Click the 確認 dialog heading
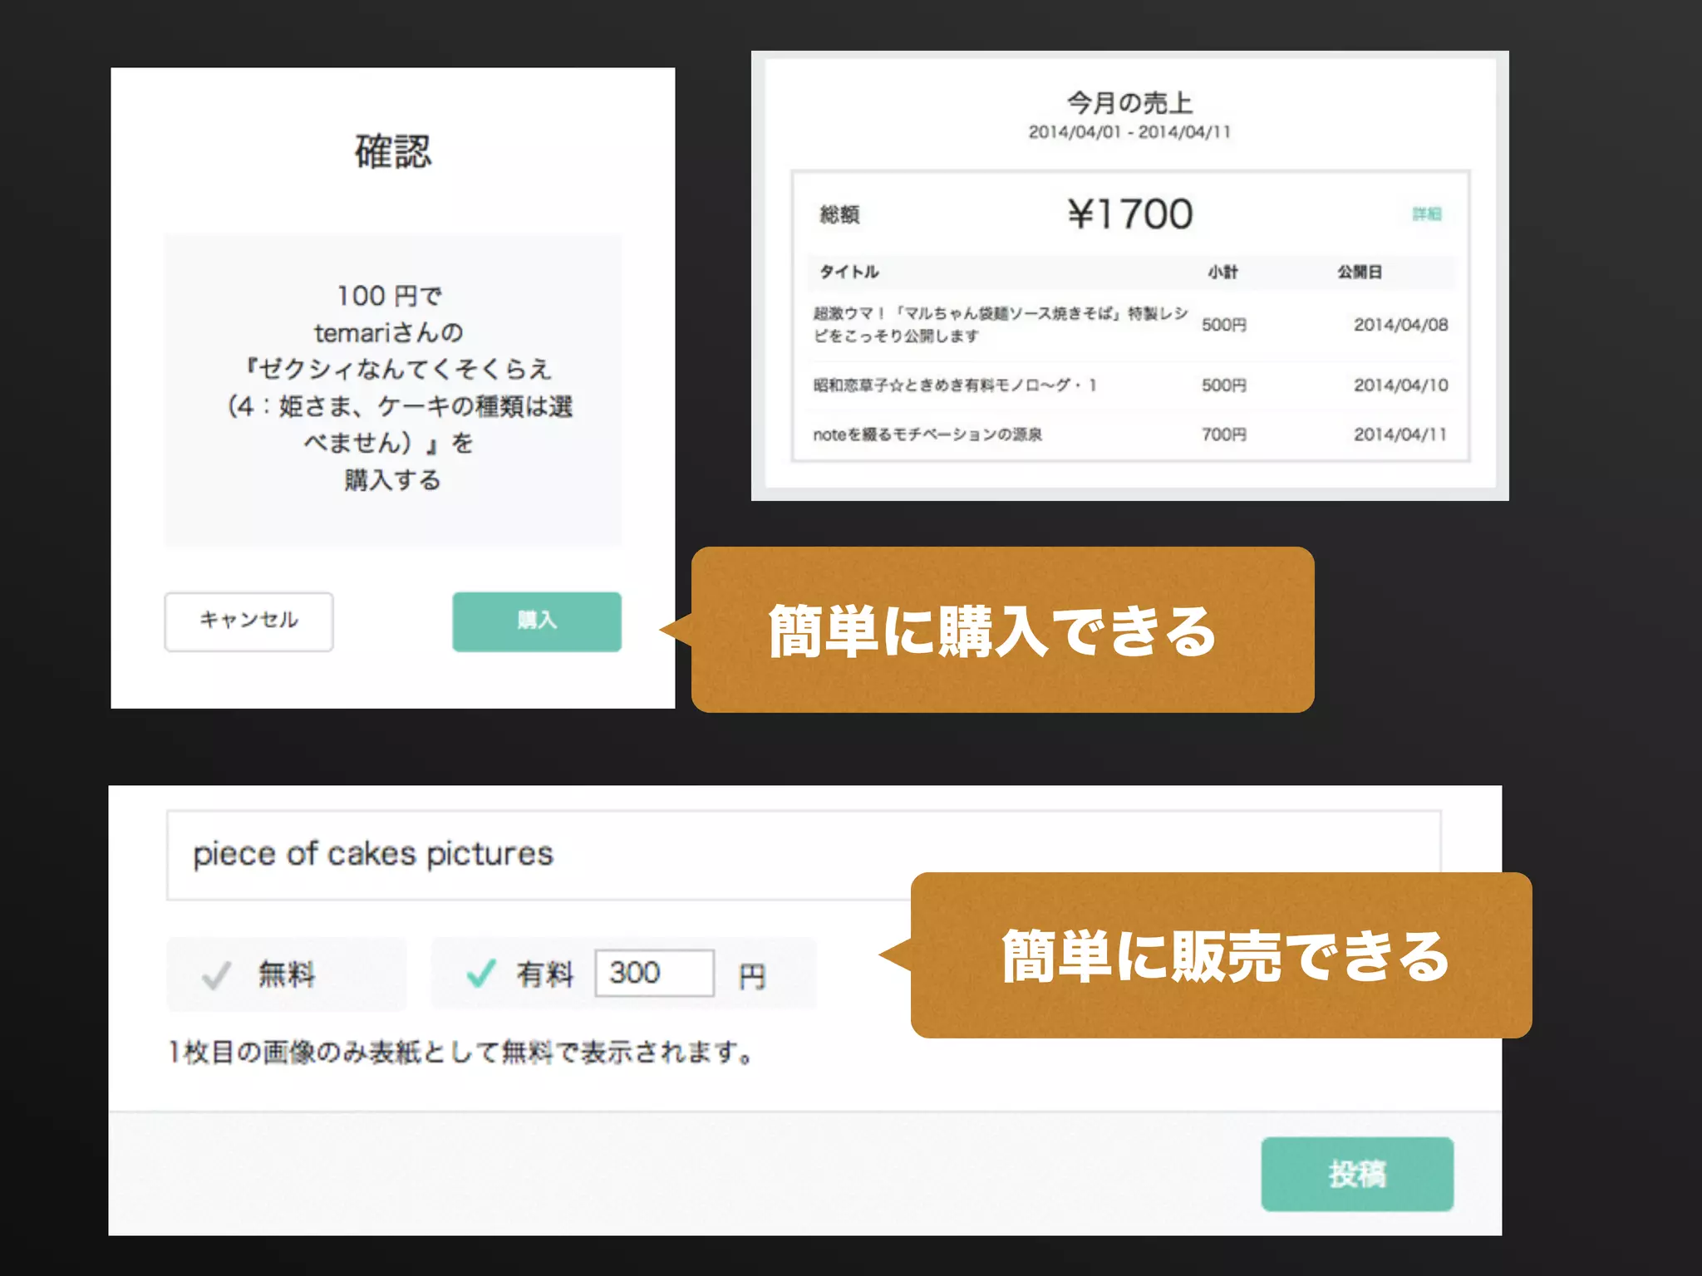The width and height of the screenshot is (1702, 1276). coord(392,152)
